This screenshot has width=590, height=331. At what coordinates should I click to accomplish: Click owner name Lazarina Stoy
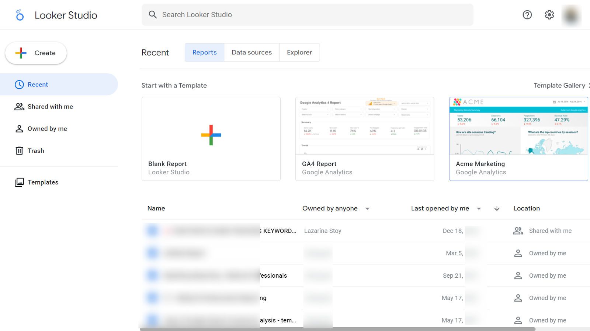(323, 231)
